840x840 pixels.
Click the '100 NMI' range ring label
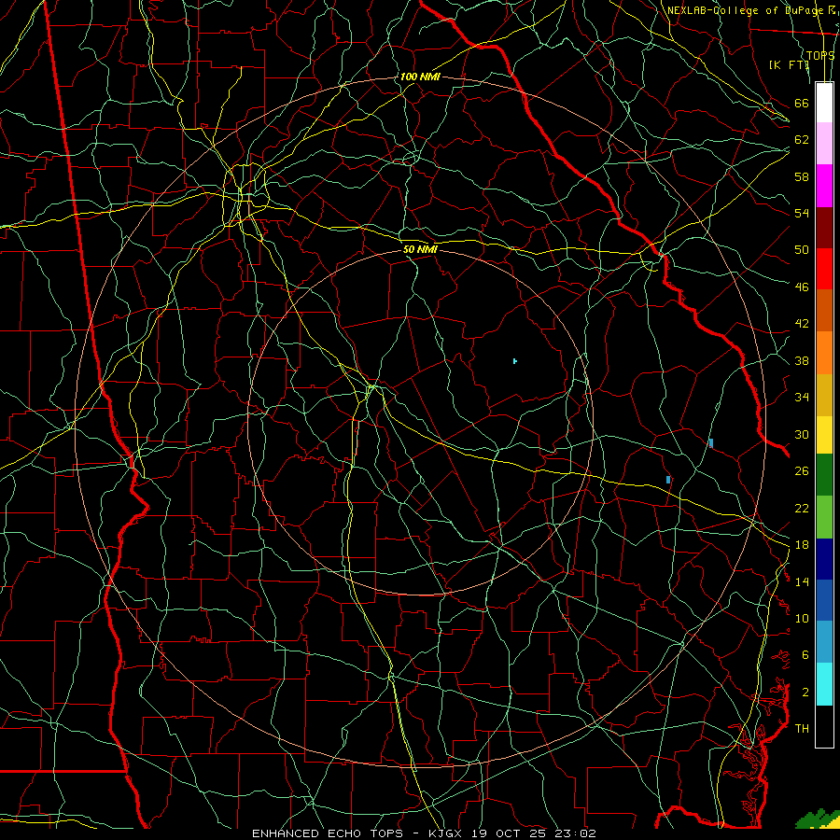tap(420, 77)
